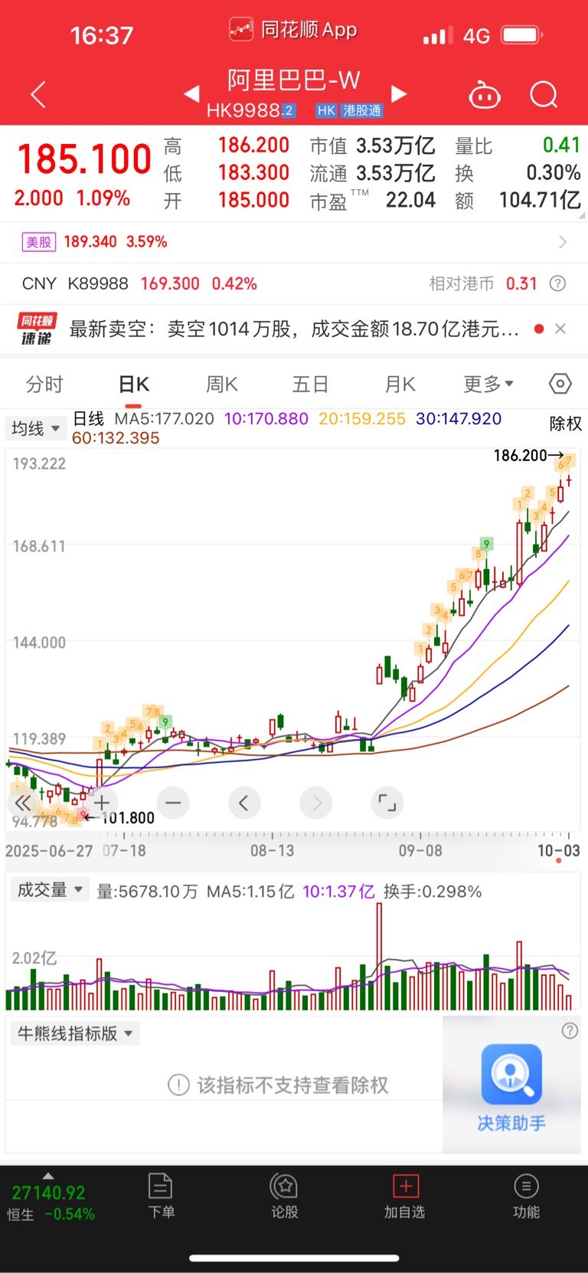
Task: Open the 功能 menu
Action: (x=526, y=1196)
